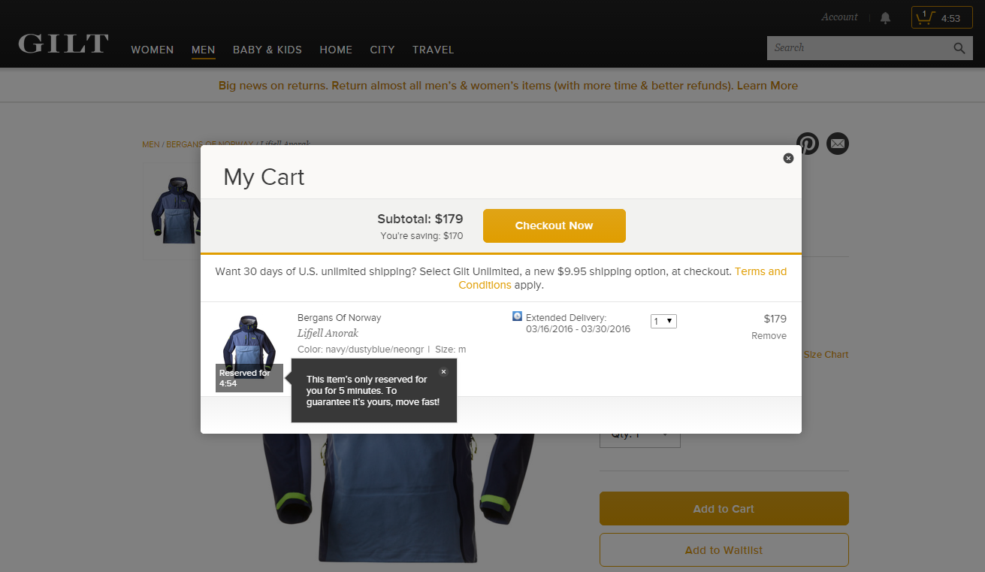Click Learn More about returns
The image size is (985, 572).
tap(767, 86)
